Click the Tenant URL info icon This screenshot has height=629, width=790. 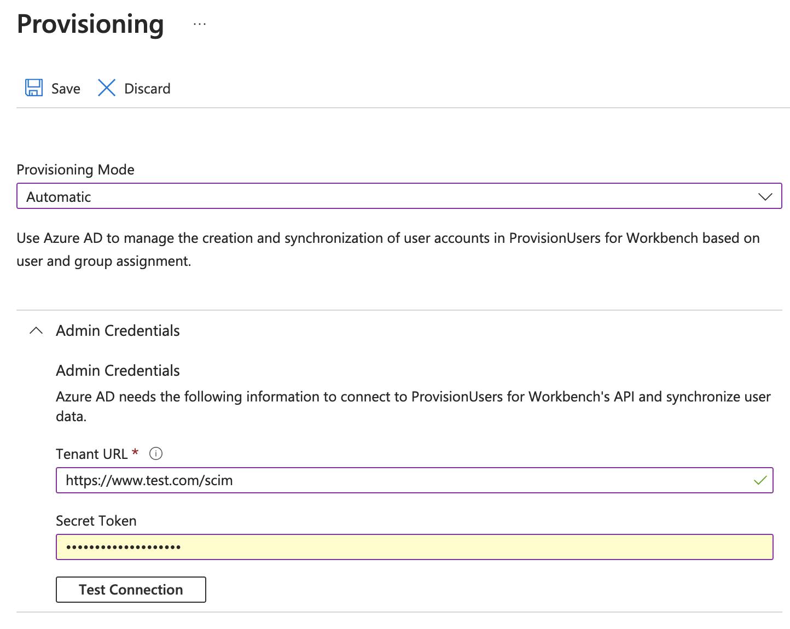click(156, 454)
